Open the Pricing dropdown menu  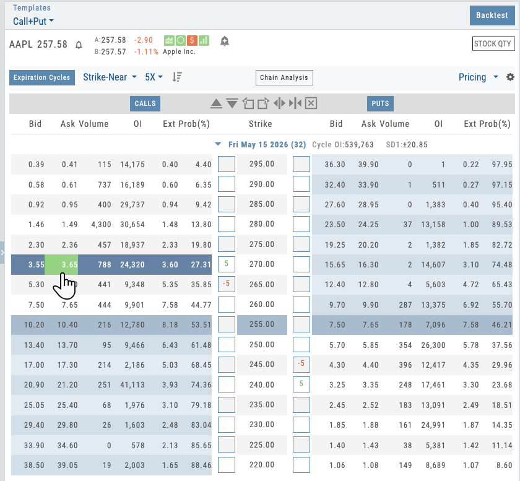tap(478, 77)
